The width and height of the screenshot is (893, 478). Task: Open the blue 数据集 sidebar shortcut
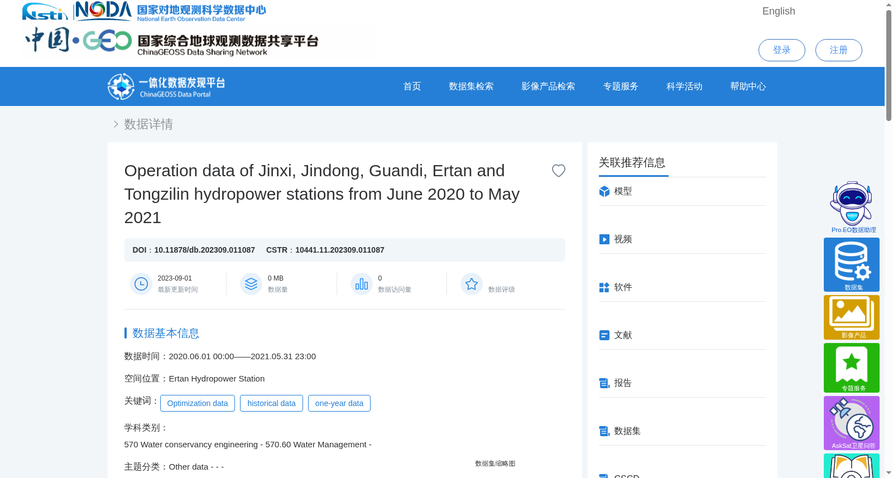[852, 264]
